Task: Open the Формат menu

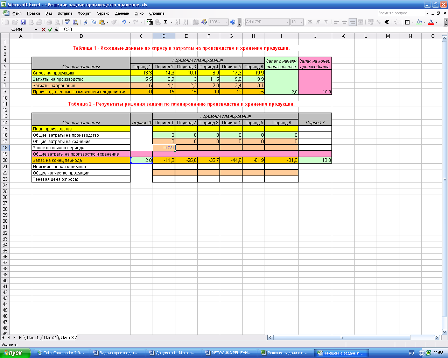Action: point(84,13)
